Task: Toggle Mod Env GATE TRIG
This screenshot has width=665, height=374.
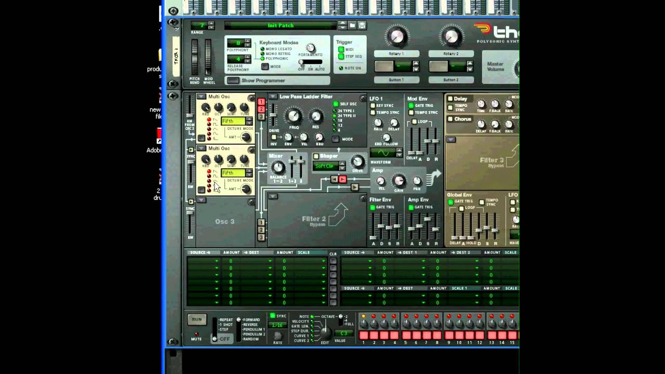Action: pyautogui.click(x=411, y=105)
